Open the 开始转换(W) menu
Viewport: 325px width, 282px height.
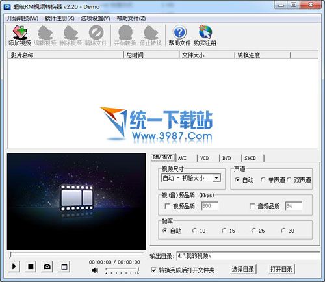point(23,18)
